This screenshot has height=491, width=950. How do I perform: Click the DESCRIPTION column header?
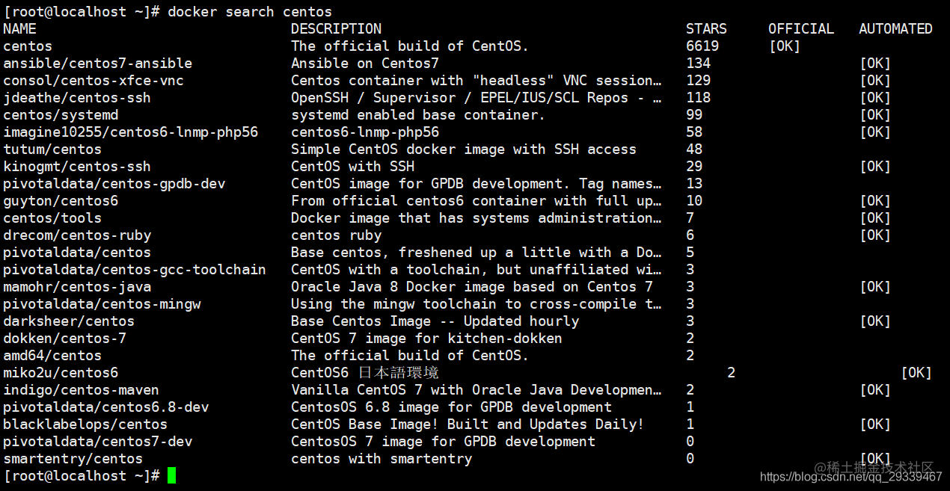click(x=337, y=29)
